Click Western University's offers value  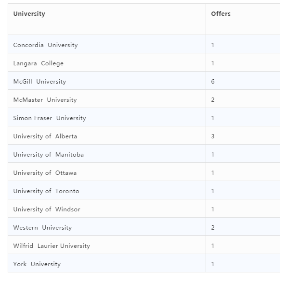213,228
